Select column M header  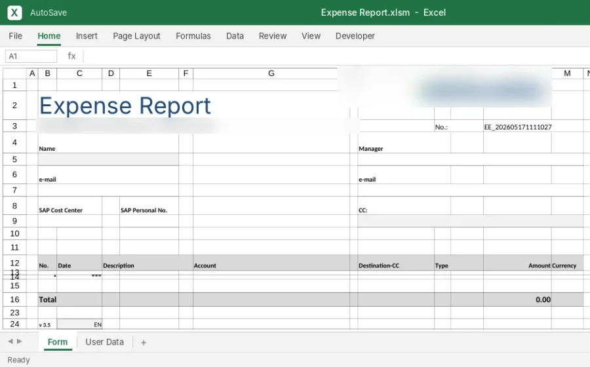pos(567,73)
